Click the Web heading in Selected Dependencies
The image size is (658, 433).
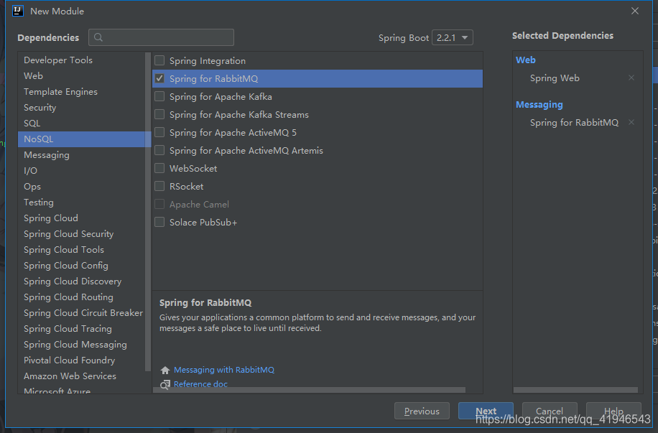(x=525, y=60)
